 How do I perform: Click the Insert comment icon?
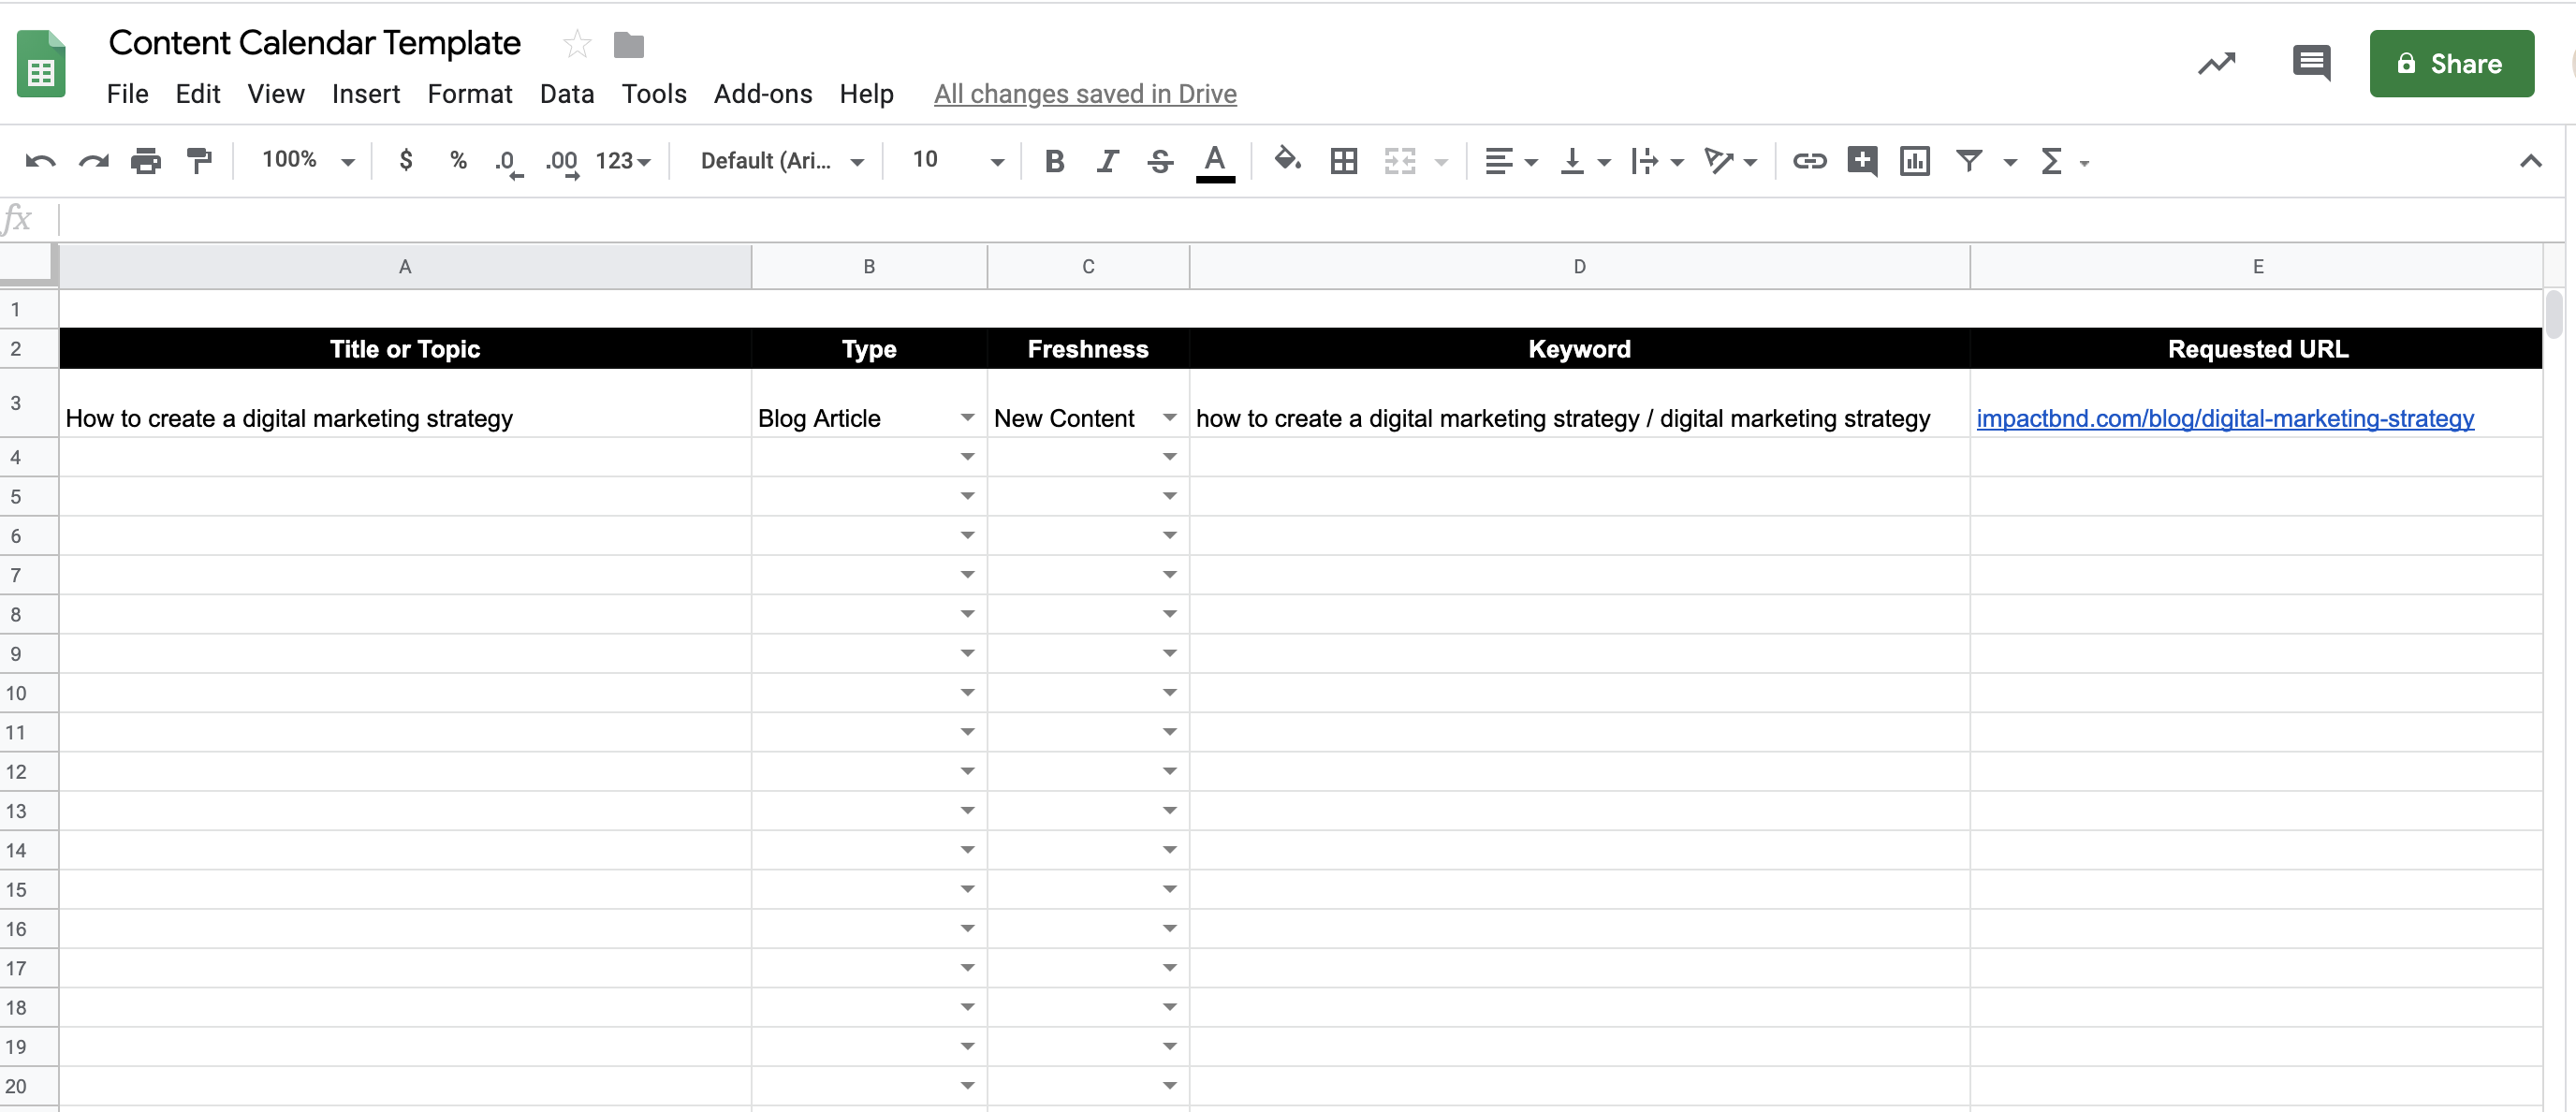click(1862, 161)
